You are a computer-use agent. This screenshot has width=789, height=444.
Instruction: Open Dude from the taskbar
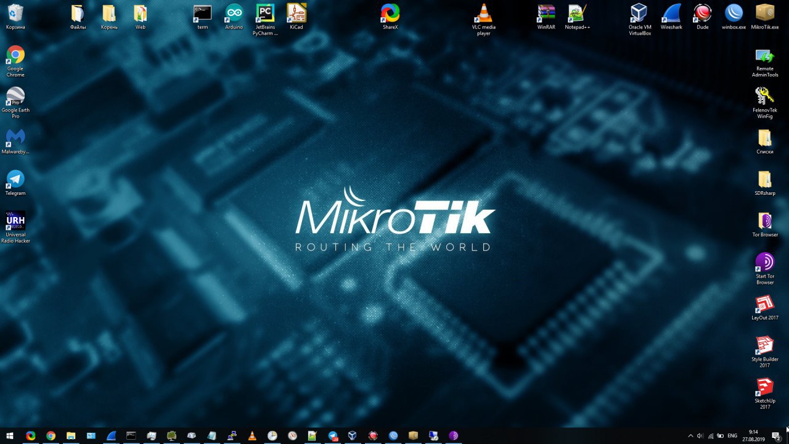point(372,435)
